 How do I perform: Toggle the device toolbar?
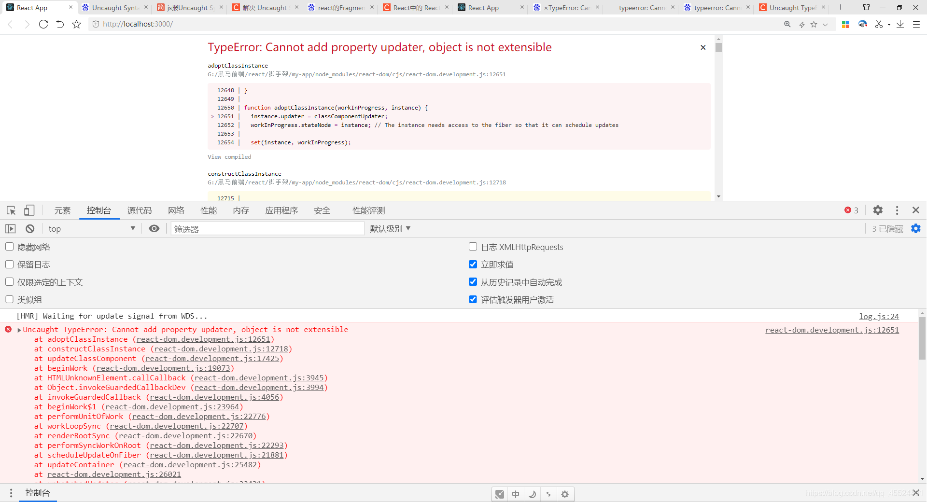[29, 210]
